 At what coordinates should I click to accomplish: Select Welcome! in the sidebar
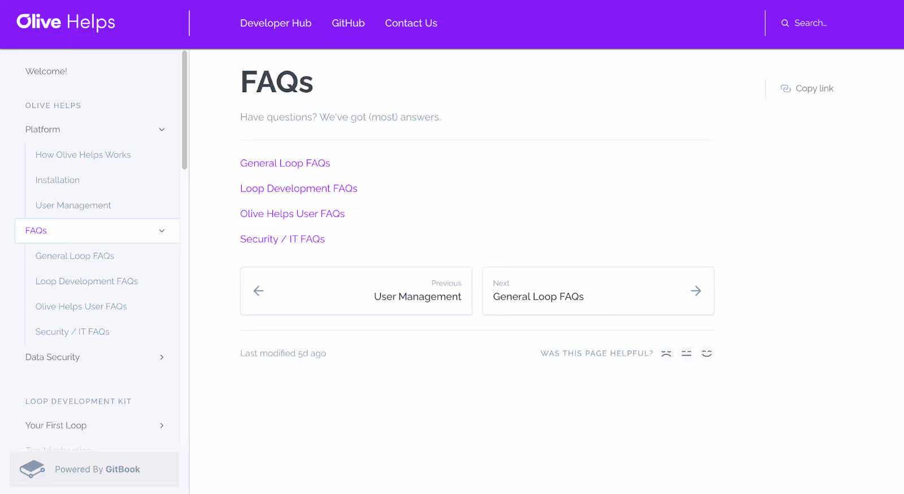pos(46,71)
